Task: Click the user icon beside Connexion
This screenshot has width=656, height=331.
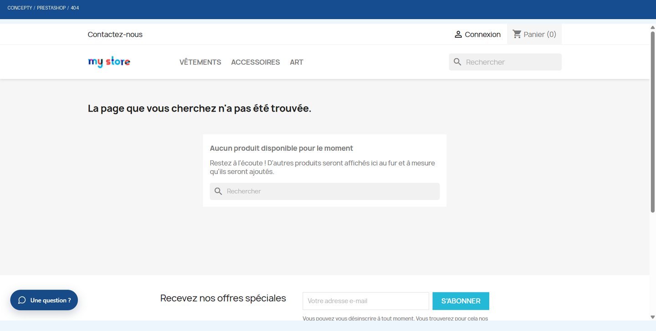Action: pyautogui.click(x=458, y=35)
